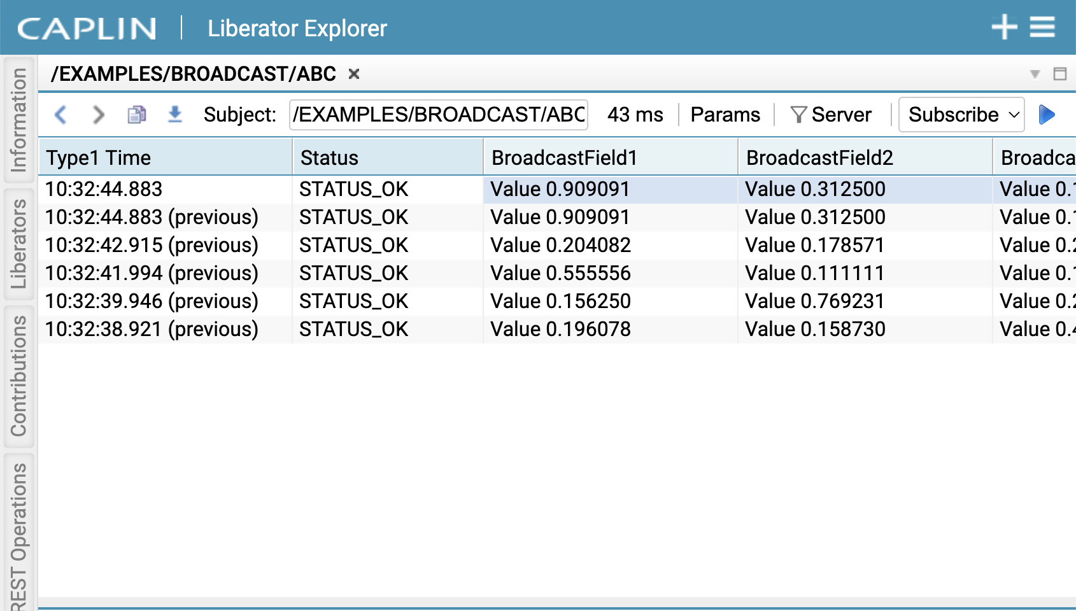Click the Type1 Time column header
Screen dimensions: 1076x611
(166, 158)
